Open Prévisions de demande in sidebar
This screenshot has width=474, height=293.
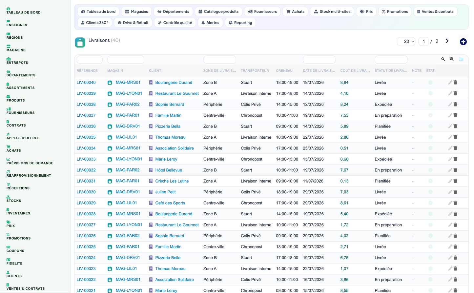30,162
